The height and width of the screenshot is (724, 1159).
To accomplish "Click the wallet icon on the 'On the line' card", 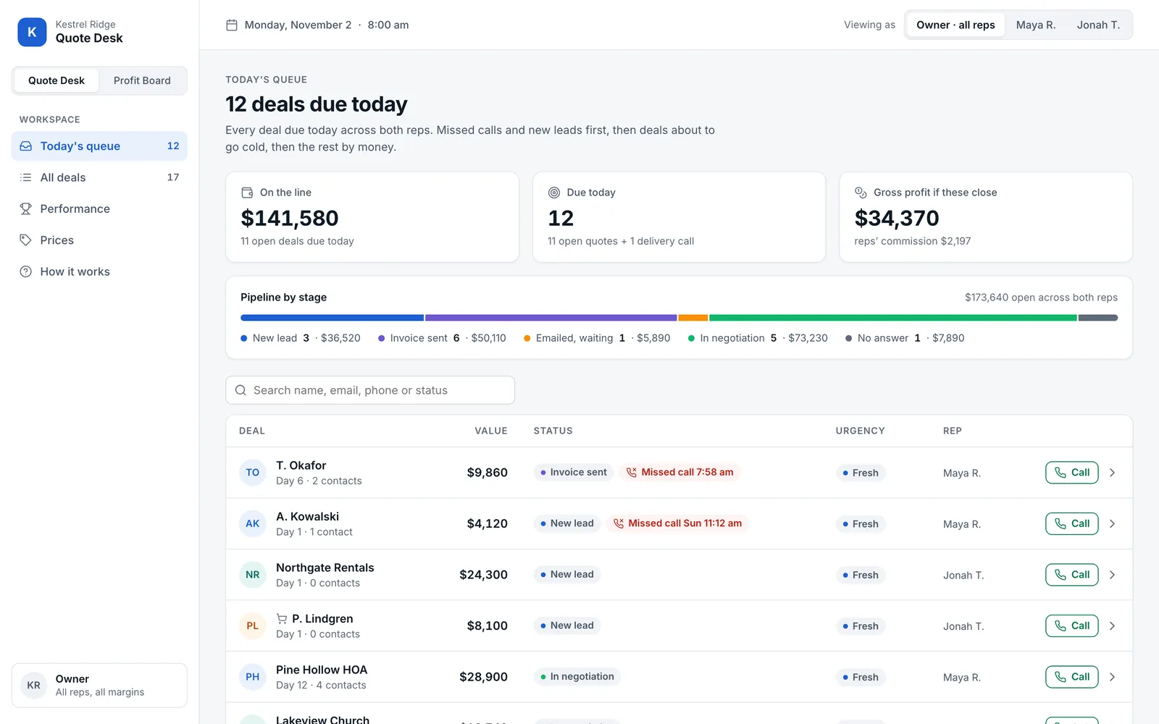I will click(247, 193).
